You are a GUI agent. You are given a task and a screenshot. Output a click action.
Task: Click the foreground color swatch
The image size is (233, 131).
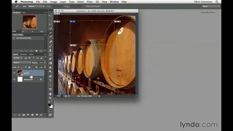click(x=50, y=105)
